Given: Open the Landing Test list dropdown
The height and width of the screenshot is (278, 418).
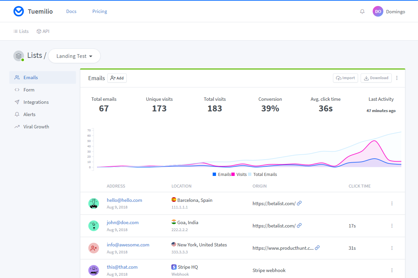Looking at the screenshot, I should click(x=74, y=56).
